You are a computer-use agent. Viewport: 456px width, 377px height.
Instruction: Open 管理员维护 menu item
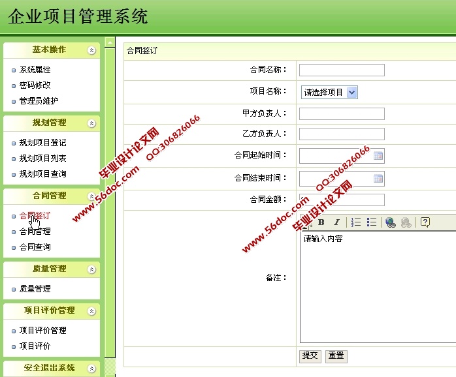39,101
